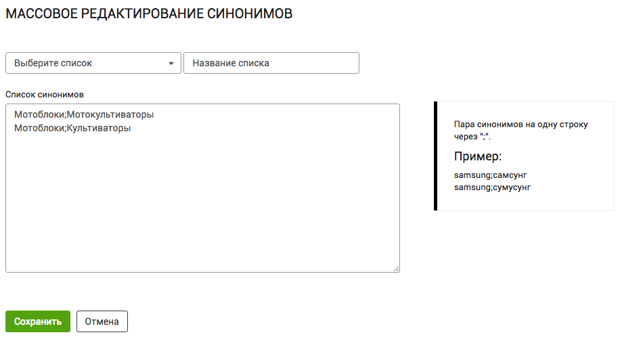Click the "Сохранить" green button
Image resolution: width=620 pixels, height=339 pixels.
(37, 321)
